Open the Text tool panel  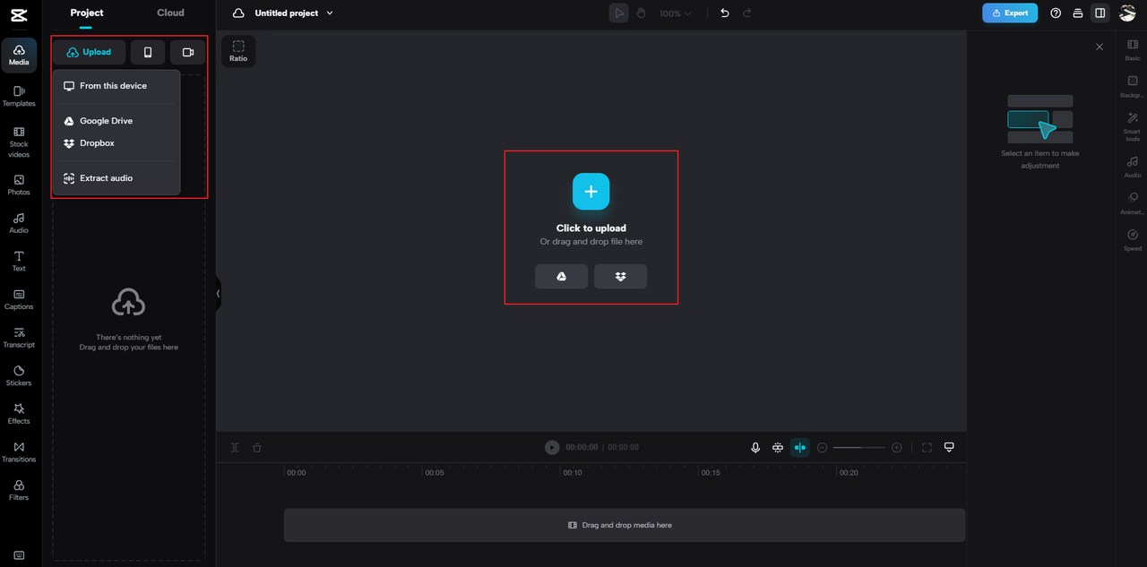tap(19, 261)
